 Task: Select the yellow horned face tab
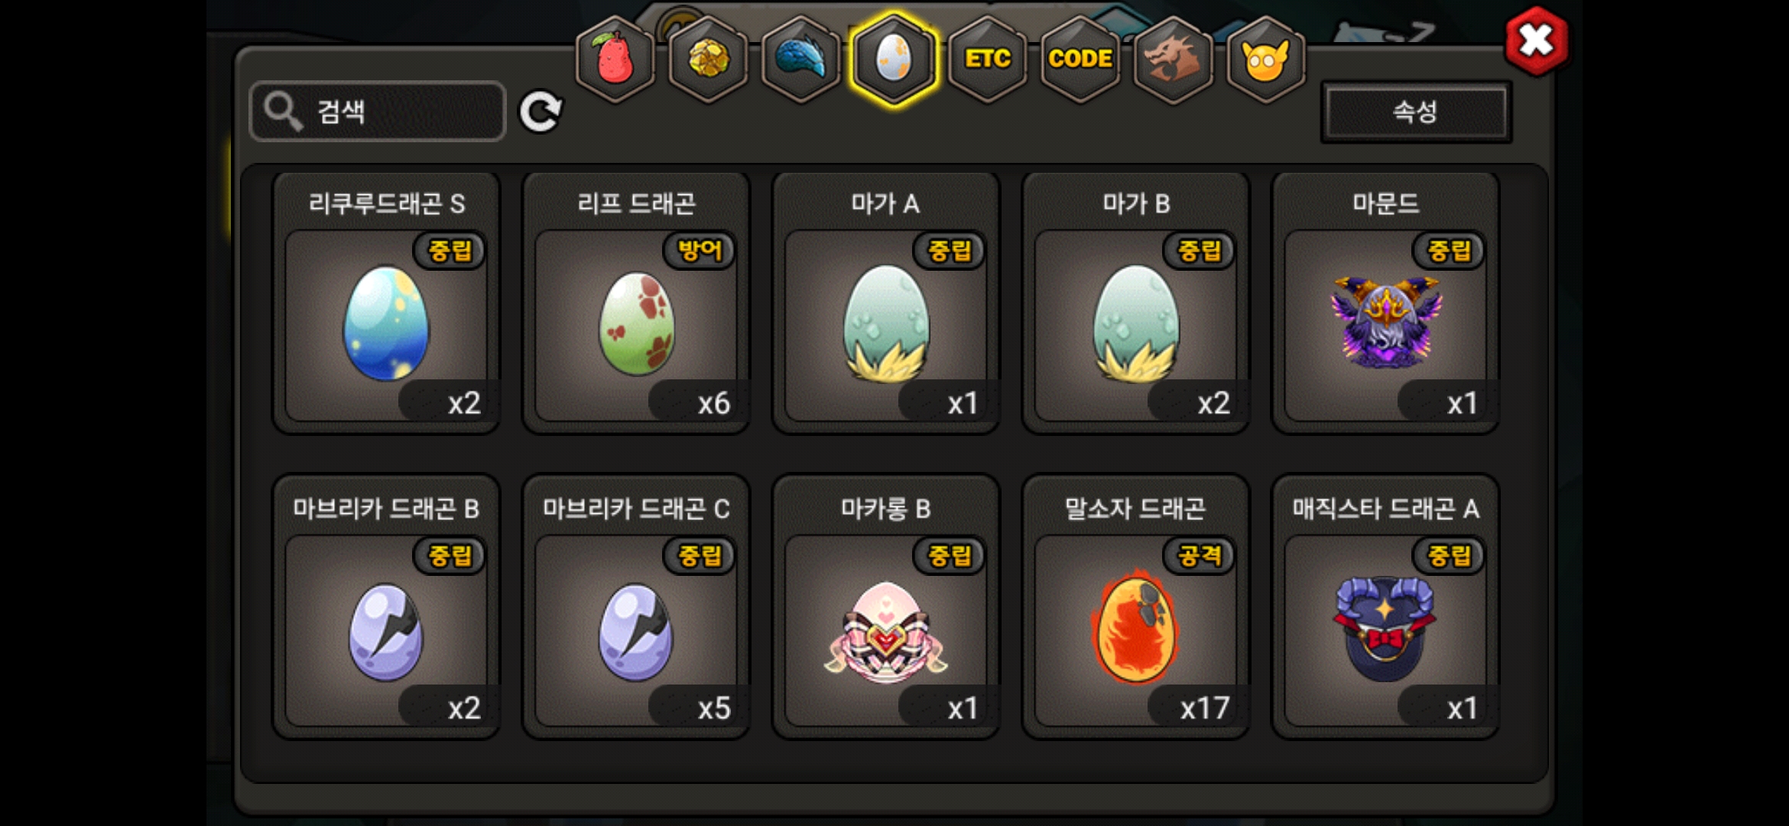click(x=1266, y=59)
